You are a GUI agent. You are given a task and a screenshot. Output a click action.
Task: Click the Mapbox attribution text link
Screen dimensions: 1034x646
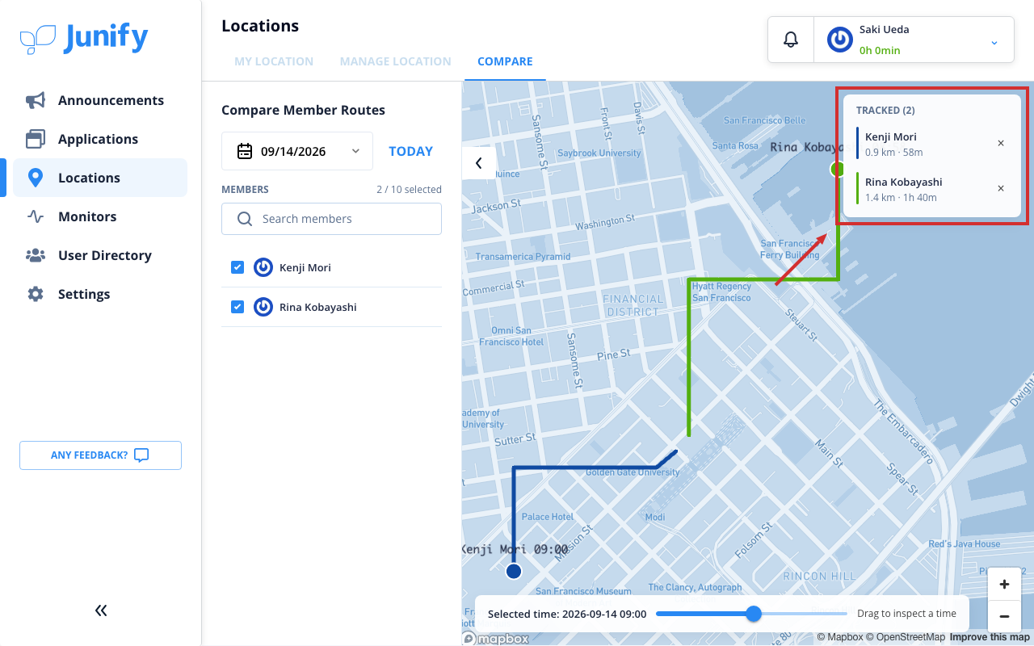840,637
